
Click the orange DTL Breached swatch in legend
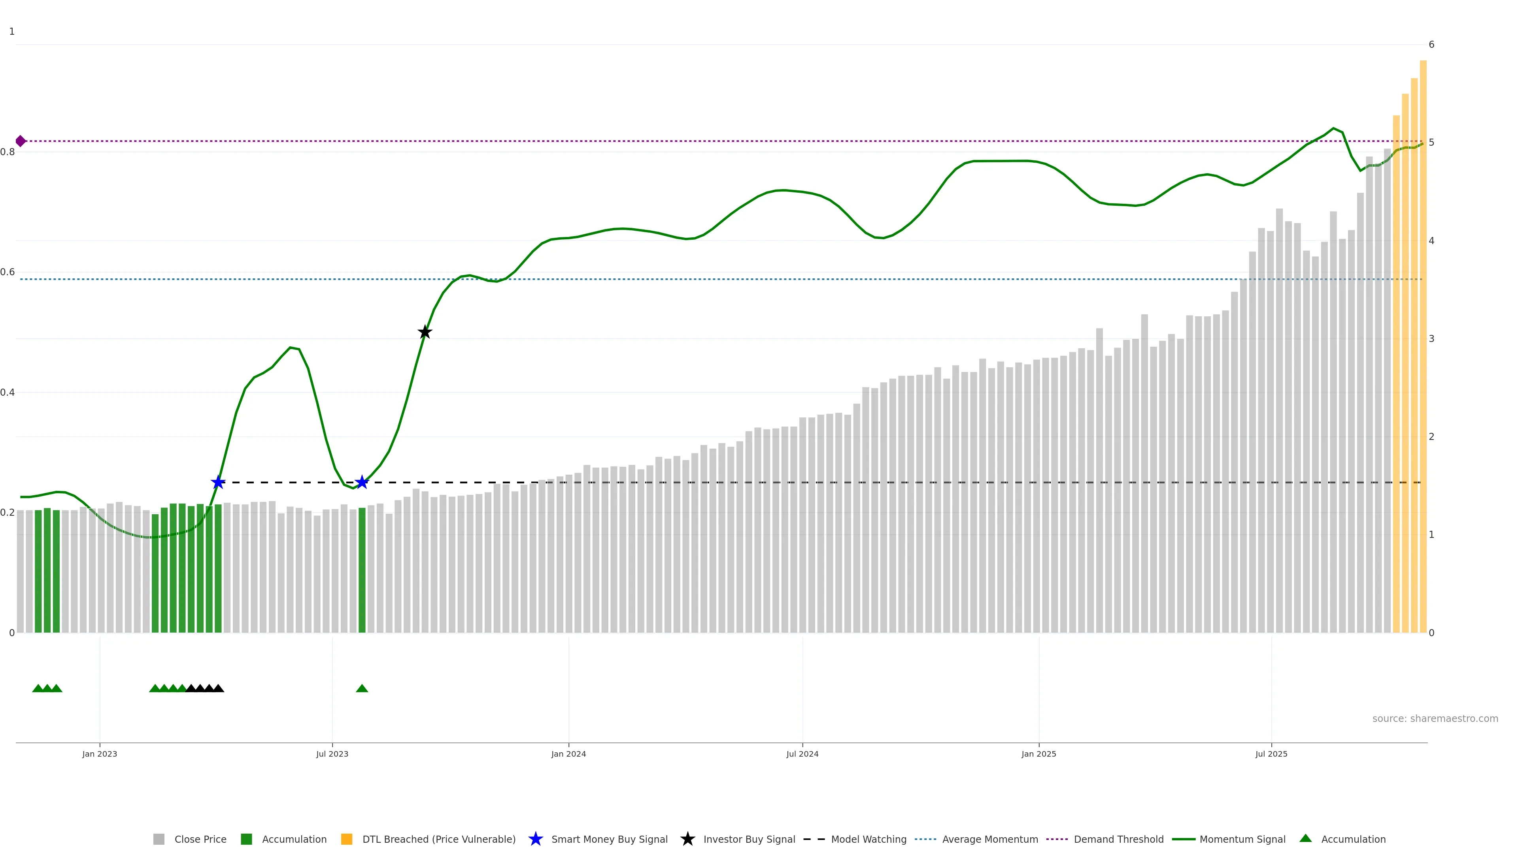coord(347,839)
